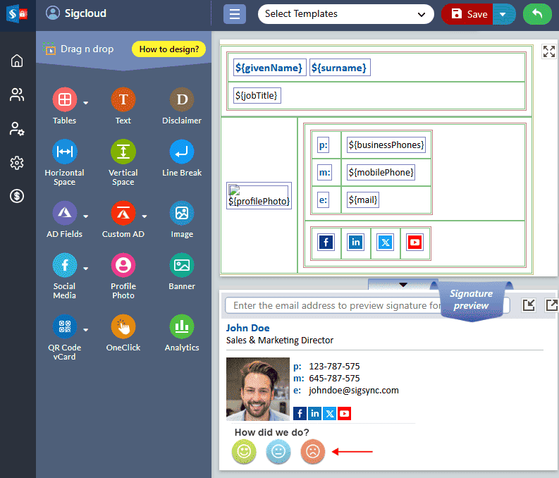Screen dimensions: 559x478
Task: Open the Select Templates dropdown
Action: 345,14
